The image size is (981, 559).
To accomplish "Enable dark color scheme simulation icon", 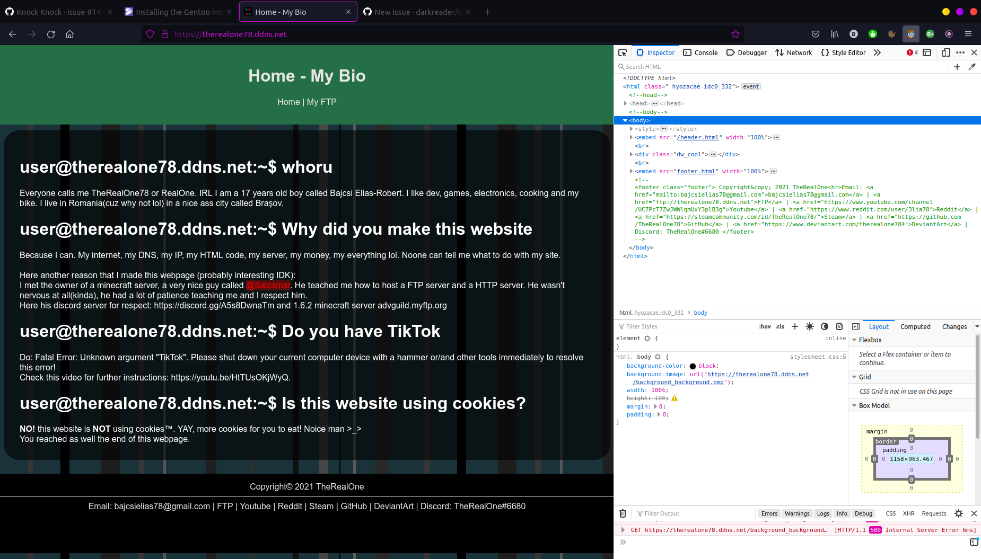I will 825,326.
